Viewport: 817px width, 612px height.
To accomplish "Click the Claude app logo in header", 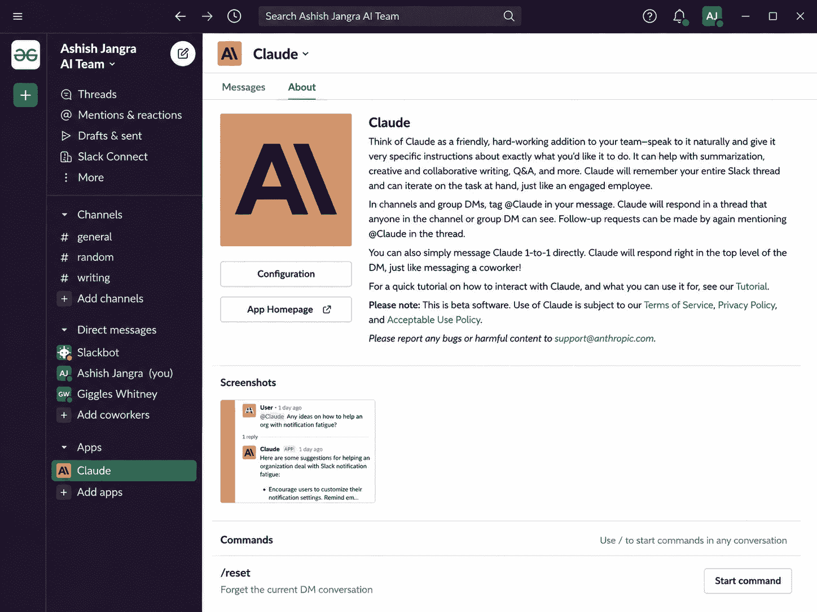I will (230, 54).
